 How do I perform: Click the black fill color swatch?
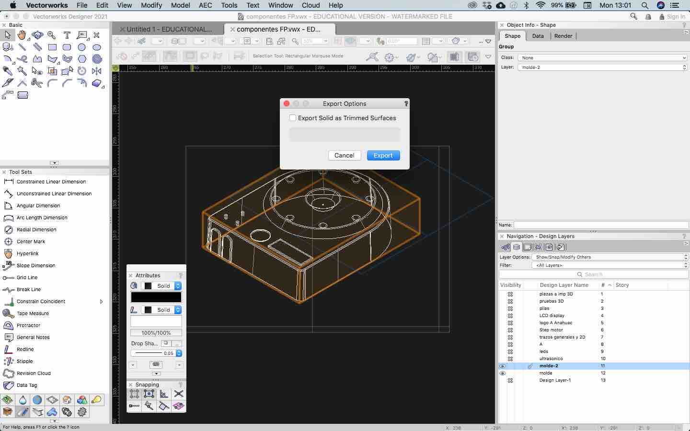coord(156,297)
